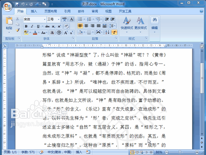Screen dimensions: 206x155
Task: Redo the last action
Action: coord(31,4)
